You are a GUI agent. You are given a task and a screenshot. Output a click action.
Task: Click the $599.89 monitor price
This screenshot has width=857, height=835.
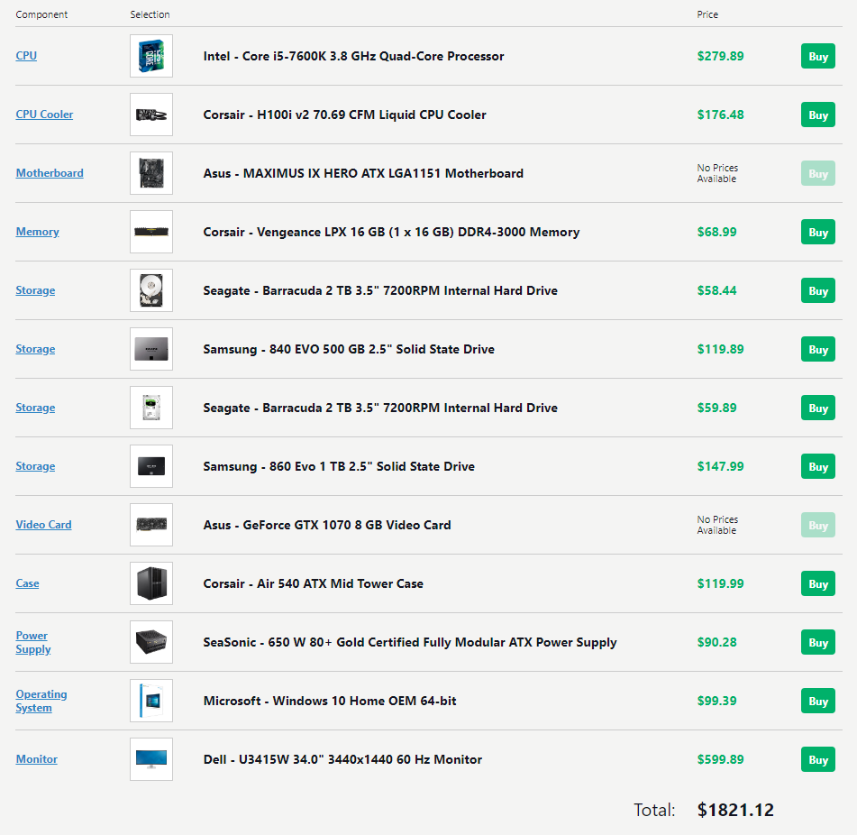point(720,759)
